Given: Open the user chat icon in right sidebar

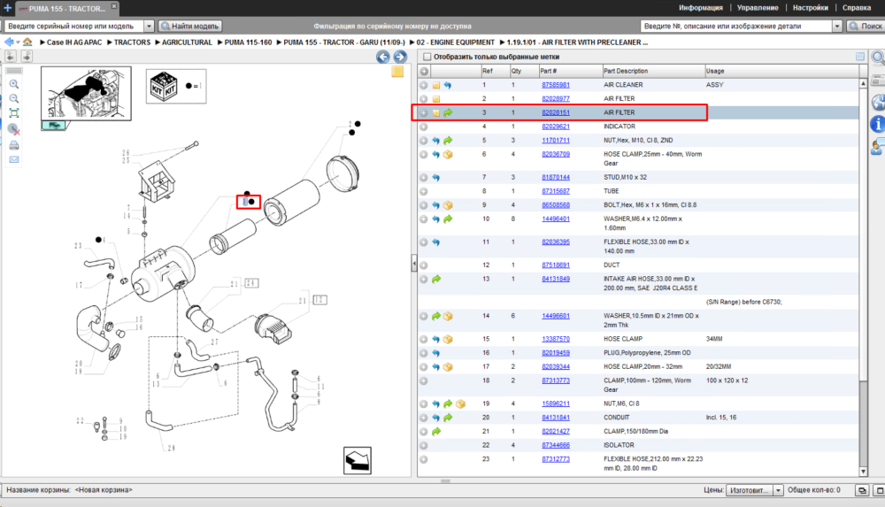Looking at the screenshot, I should pyautogui.click(x=878, y=147).
